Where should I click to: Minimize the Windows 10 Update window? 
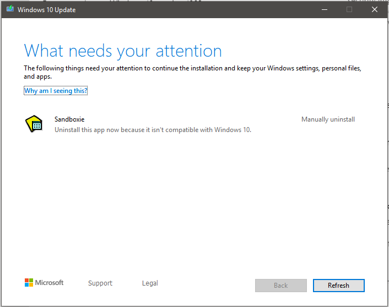(325, 9)
